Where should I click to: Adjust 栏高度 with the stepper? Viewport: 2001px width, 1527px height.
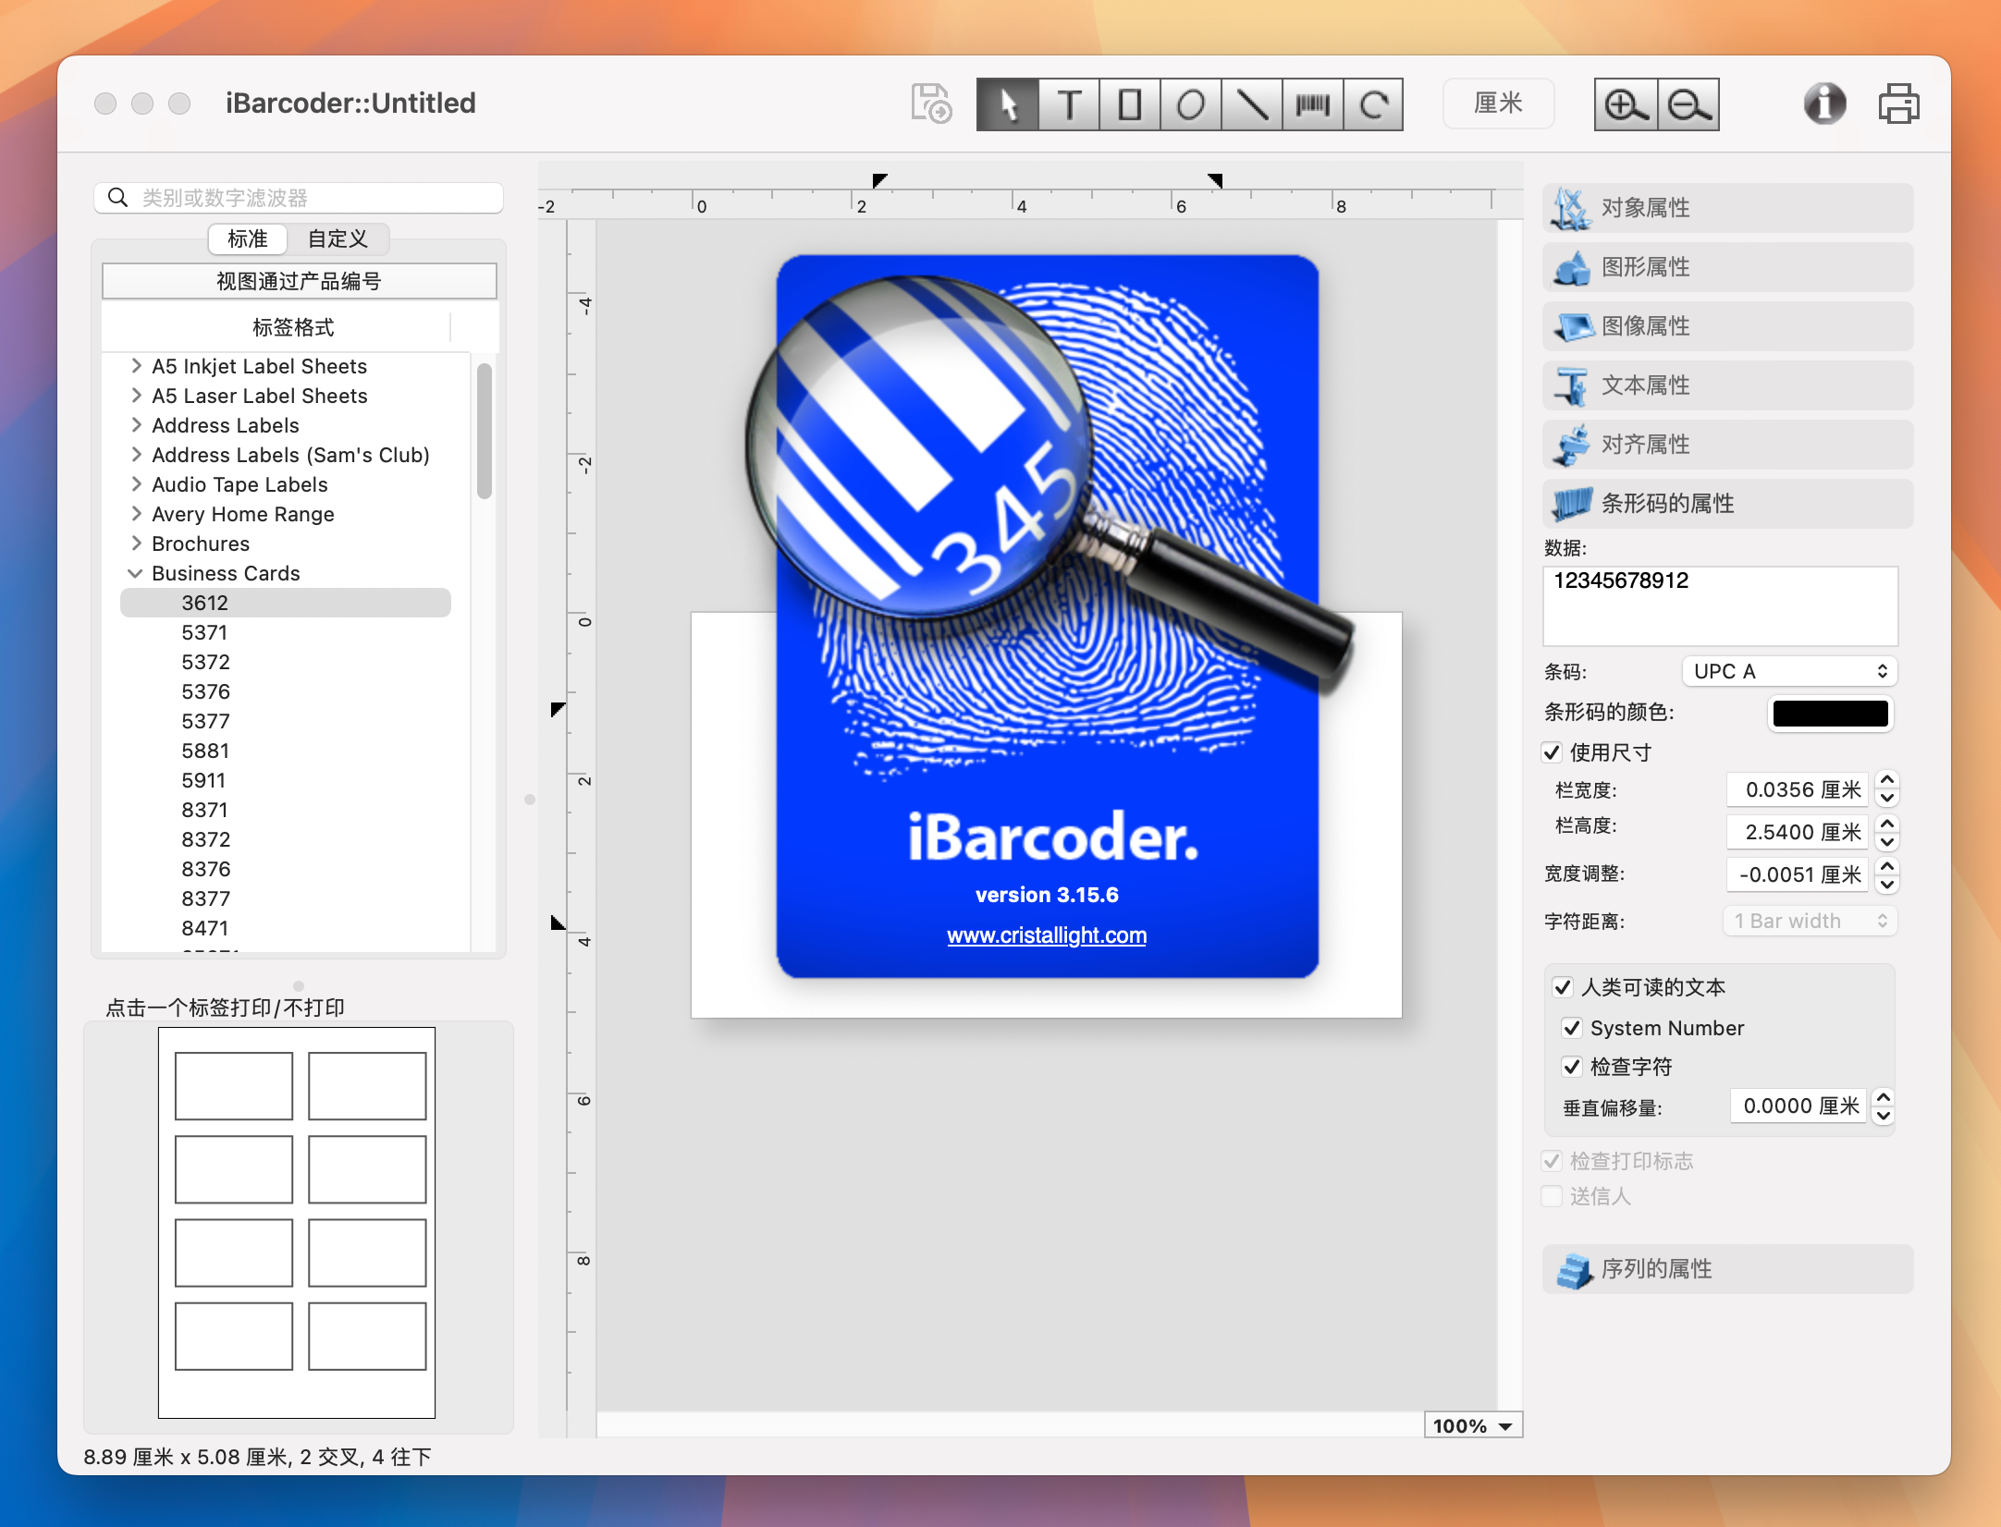coord(1887,832)
